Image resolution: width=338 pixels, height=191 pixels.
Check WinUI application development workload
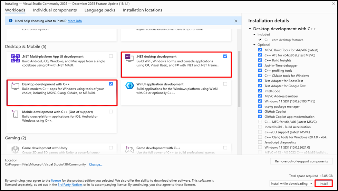(225, 84)
